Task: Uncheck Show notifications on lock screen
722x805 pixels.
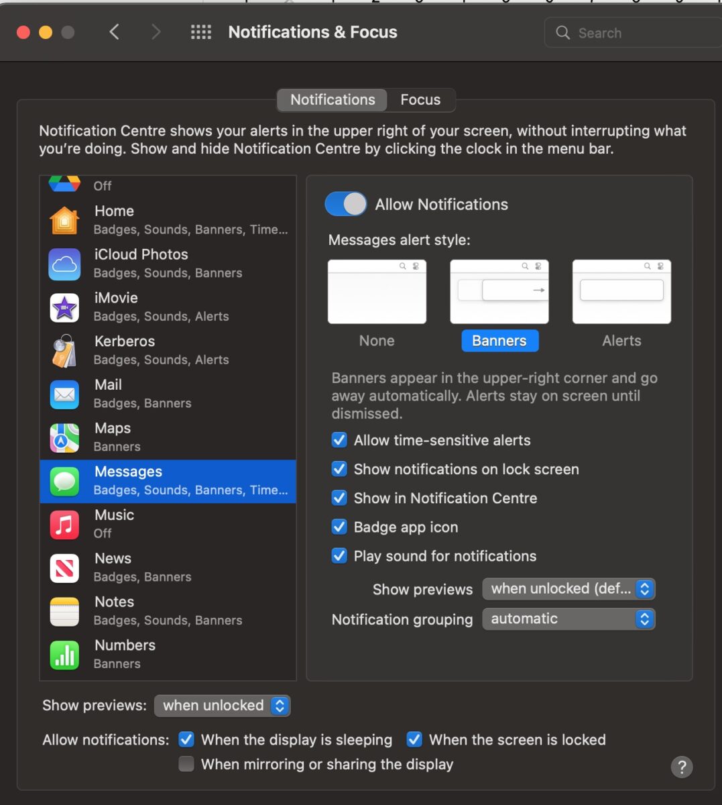Action: 340,469
